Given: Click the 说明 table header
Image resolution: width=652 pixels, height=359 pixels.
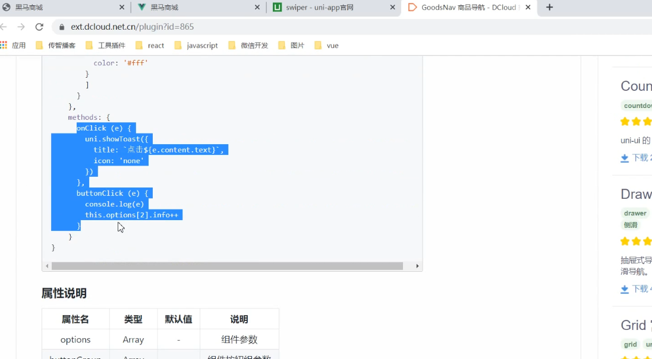Looking at the screenshot, I should click(239, 319).
